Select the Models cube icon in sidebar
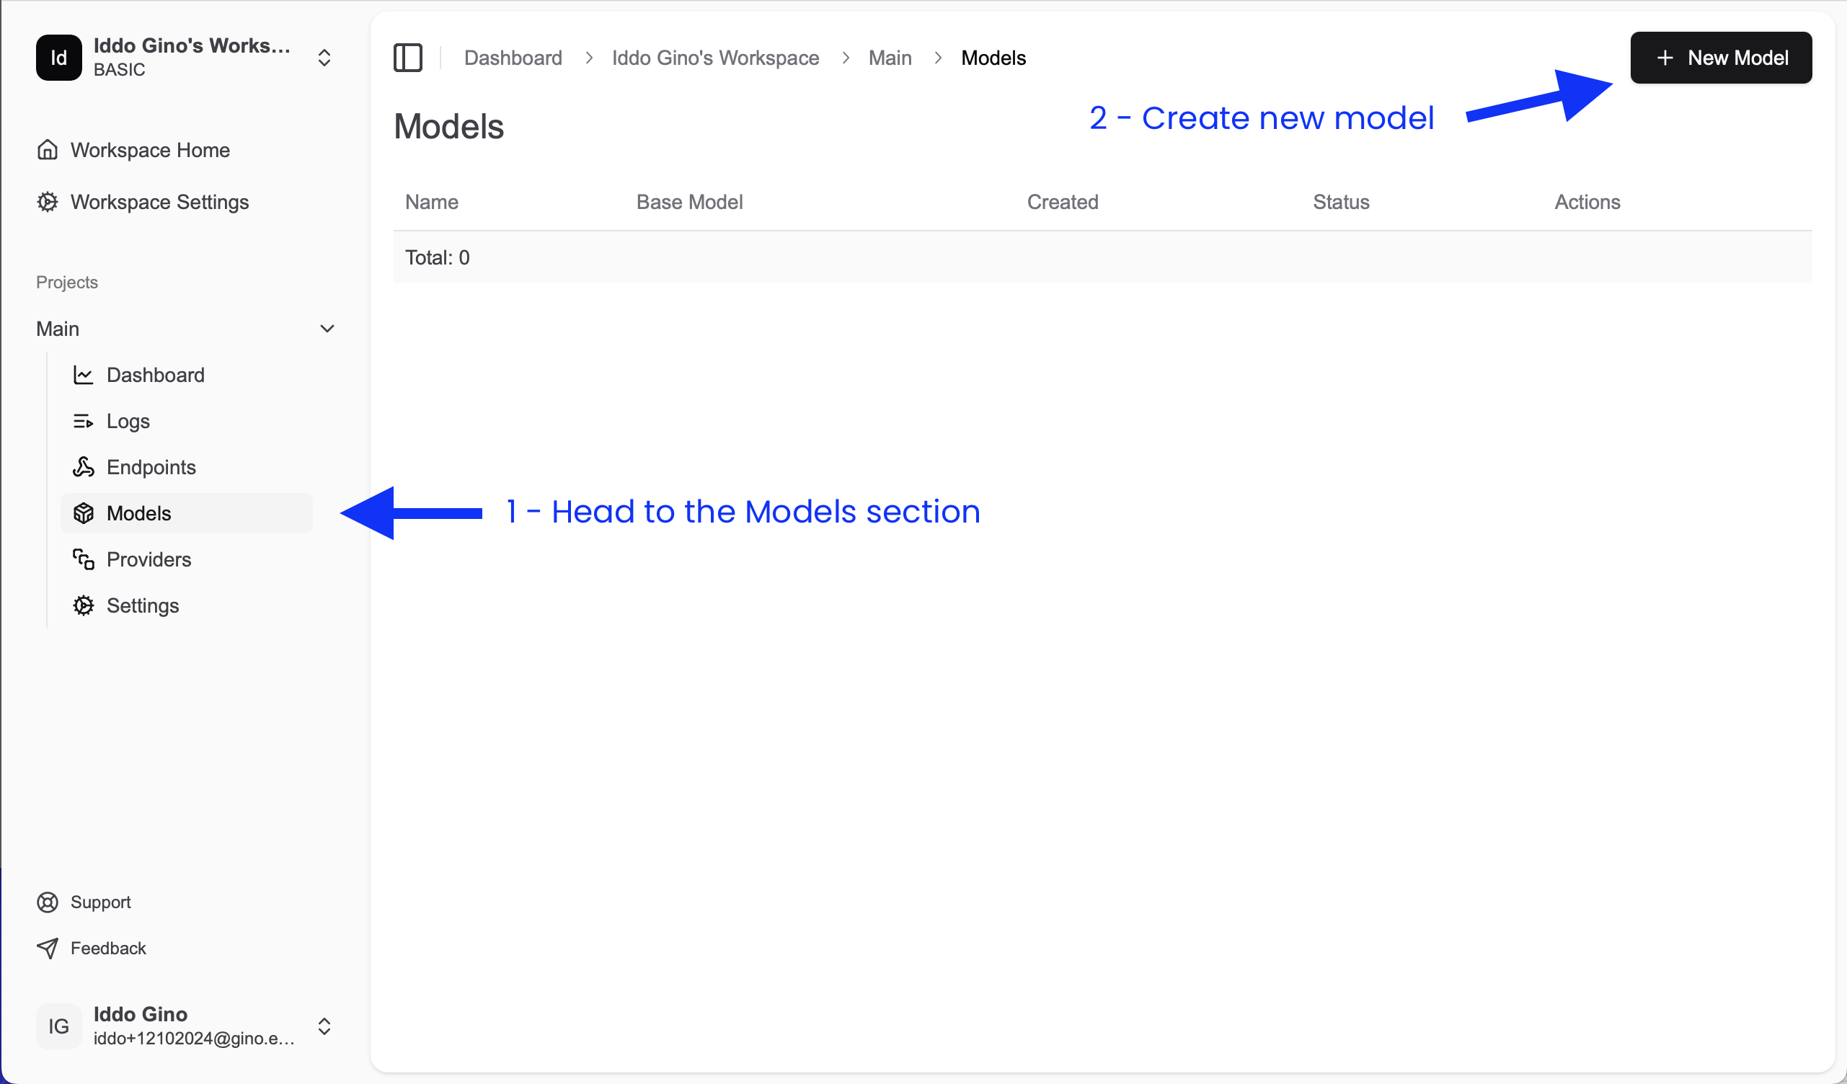 (x=84, y=513)
